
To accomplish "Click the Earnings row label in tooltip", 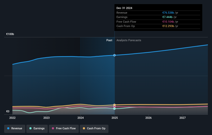I will pyautogui.click(x=122, y=17).
